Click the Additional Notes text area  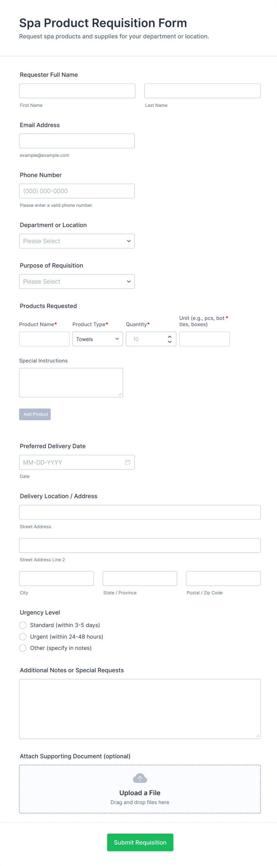click(140, 709)
